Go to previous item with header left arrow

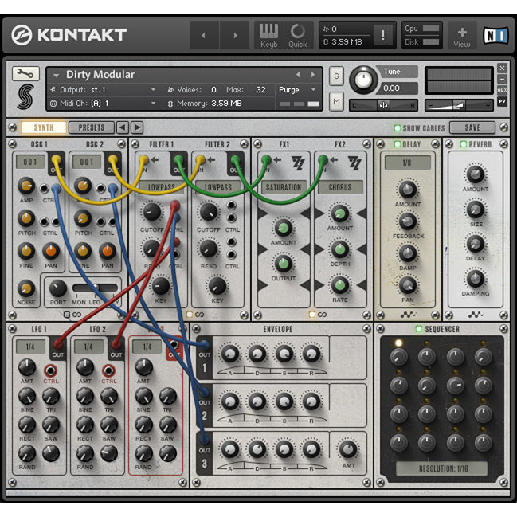click(204, 35)
